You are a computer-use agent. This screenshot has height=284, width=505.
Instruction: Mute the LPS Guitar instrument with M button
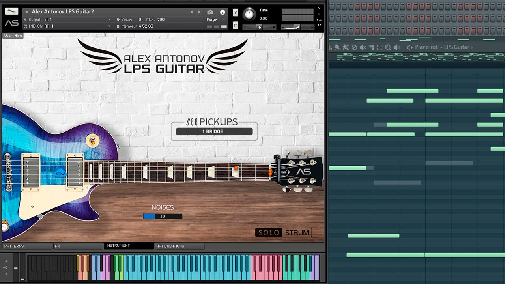click(236, 25)
